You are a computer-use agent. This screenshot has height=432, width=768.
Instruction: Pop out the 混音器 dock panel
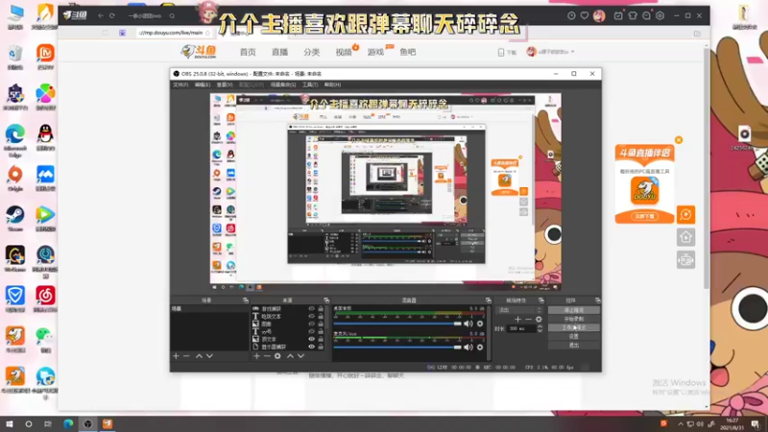[488, 300]
